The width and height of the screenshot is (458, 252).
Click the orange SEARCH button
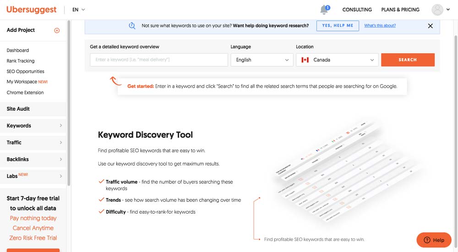tap(408, 60)
